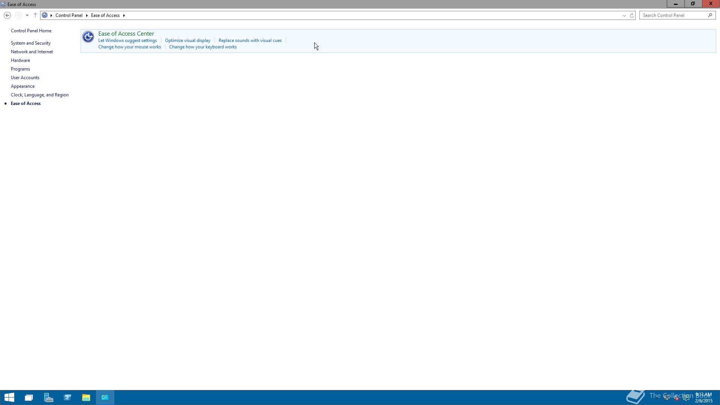Open Change how your keyboard works
This screenshot has height=405, width=720.
(203, 47)
